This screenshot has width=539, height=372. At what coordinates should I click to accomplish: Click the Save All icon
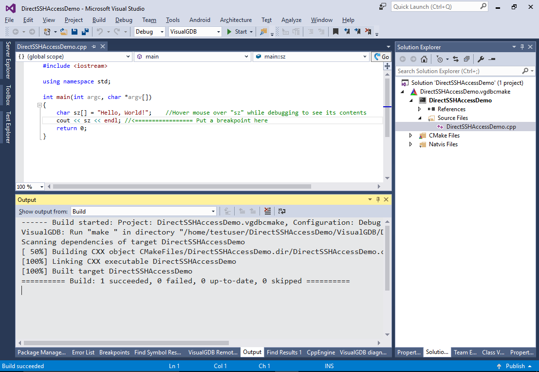click(x=85, y=32)
